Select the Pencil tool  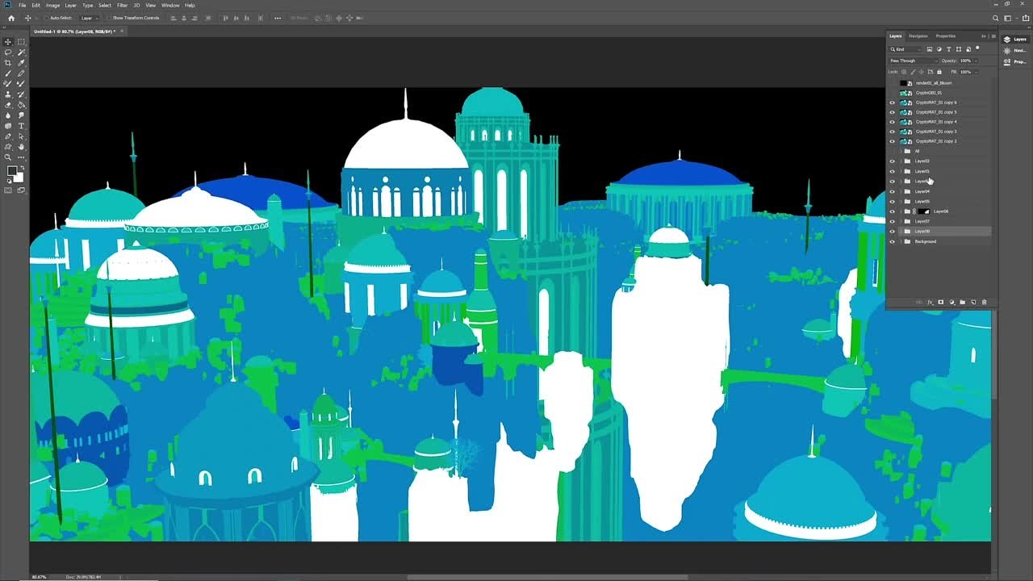point(21,73)
